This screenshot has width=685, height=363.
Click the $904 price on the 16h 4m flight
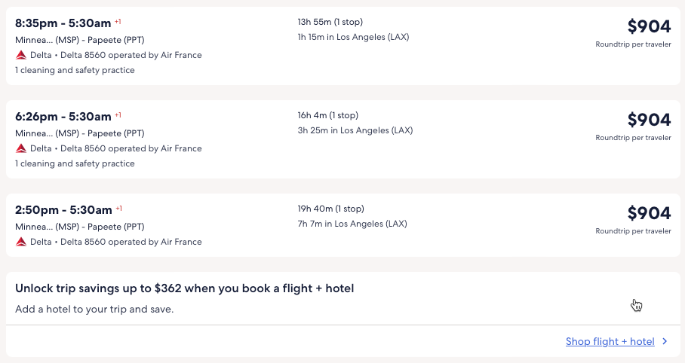(649, 120)
